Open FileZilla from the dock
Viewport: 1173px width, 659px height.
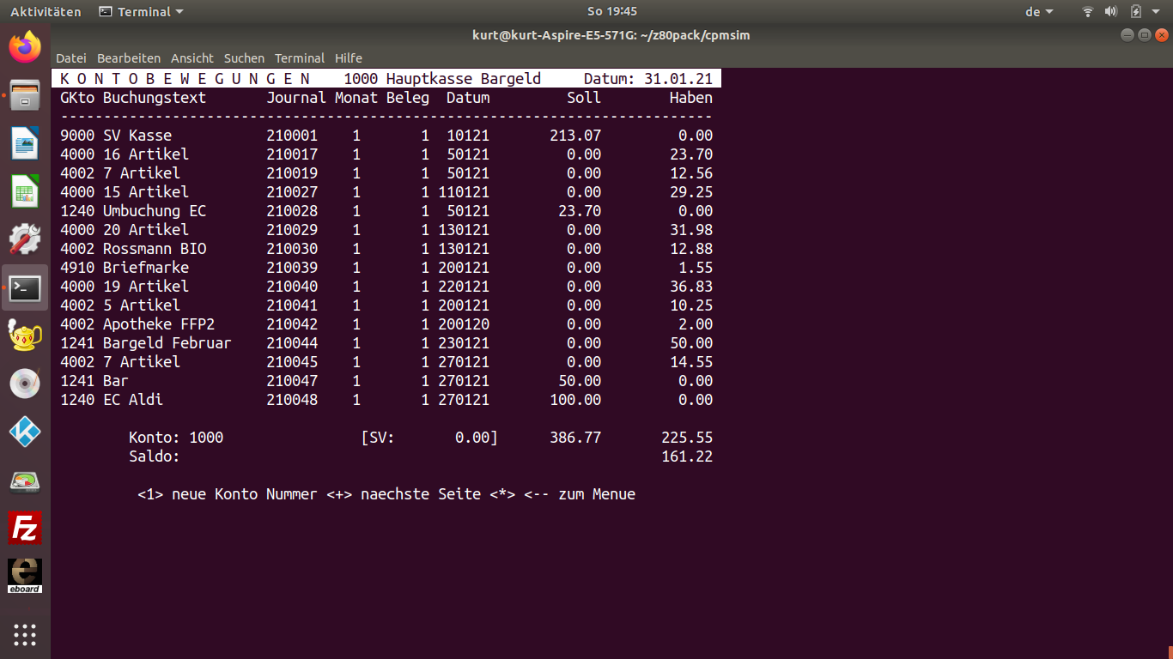pyautogui.click(x=25, y=528)
